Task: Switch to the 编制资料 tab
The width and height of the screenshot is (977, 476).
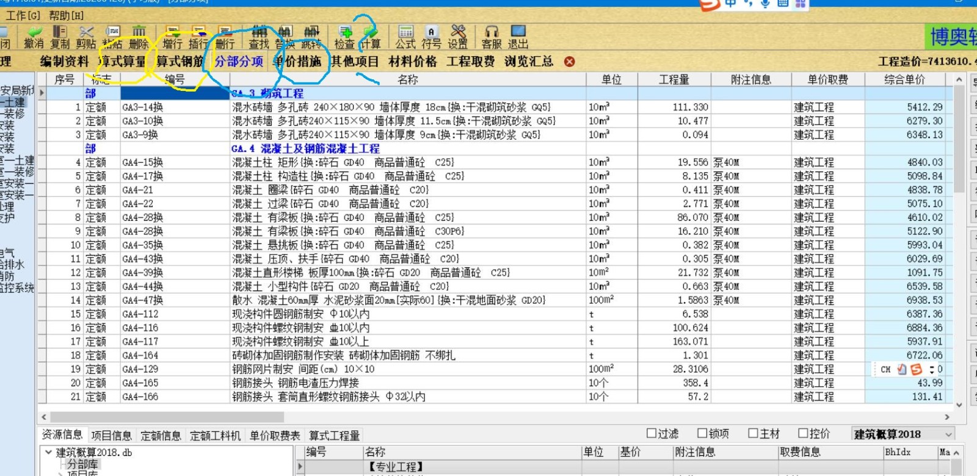Action: click(x=64, y=62)
